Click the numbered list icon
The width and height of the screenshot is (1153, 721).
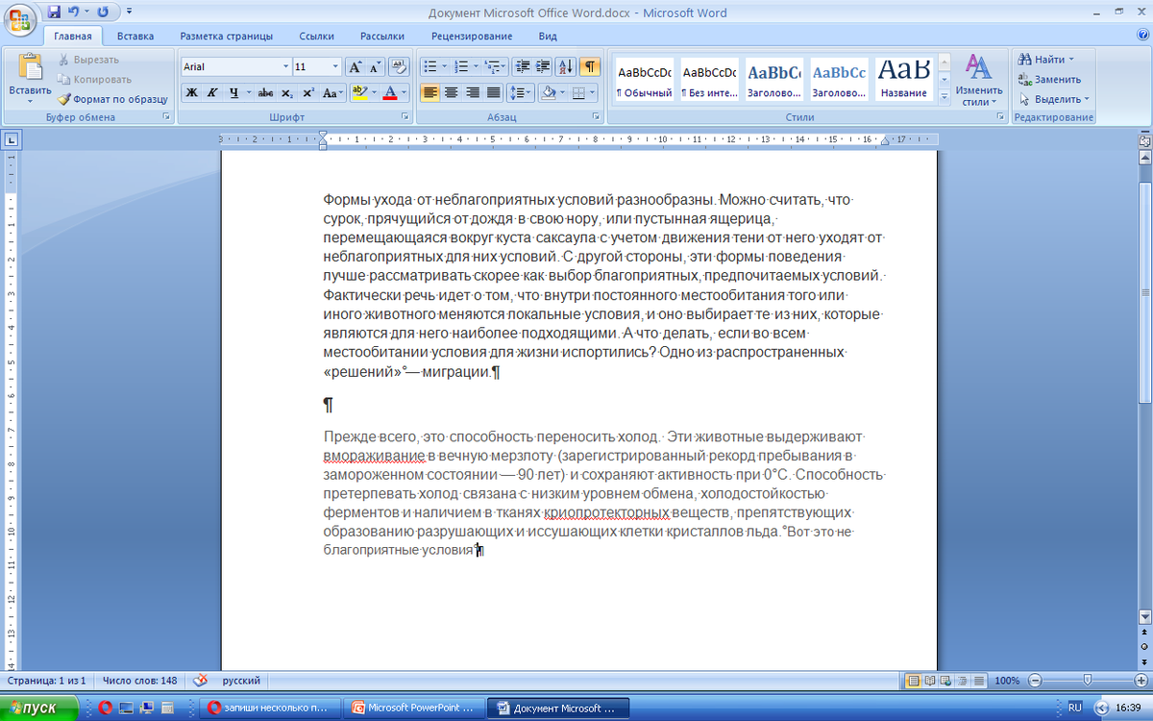coord(460,67)
